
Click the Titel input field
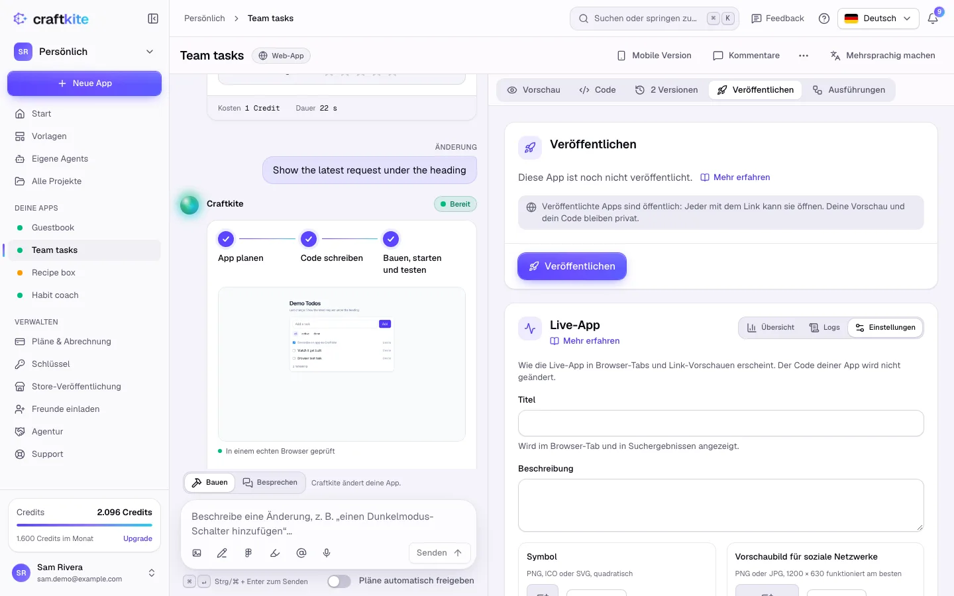[x=721, y=423]
